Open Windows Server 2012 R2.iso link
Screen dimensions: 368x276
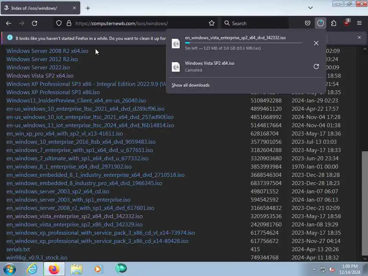coord(42,59)
